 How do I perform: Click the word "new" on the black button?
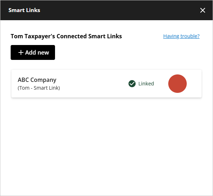click(x=43, y=52)
